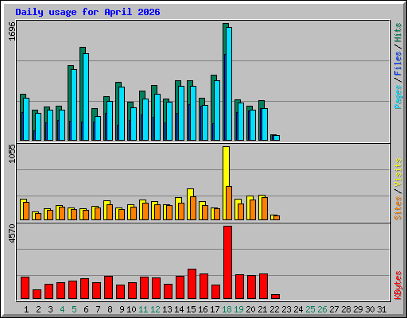Click the KBytes legend label

click(x=398, y=285)
